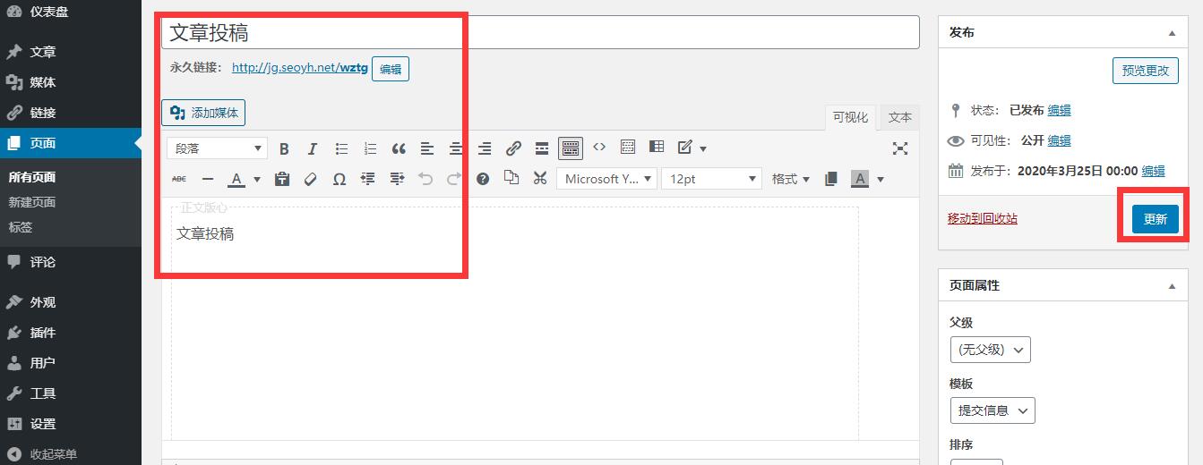This screenshot has height=465, width=1203.
Task: Insert a horizontal line
Action: [x=208, y=179]
